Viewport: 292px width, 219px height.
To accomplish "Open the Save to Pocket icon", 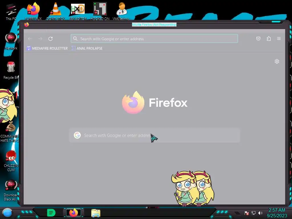I will pos(258,38).
